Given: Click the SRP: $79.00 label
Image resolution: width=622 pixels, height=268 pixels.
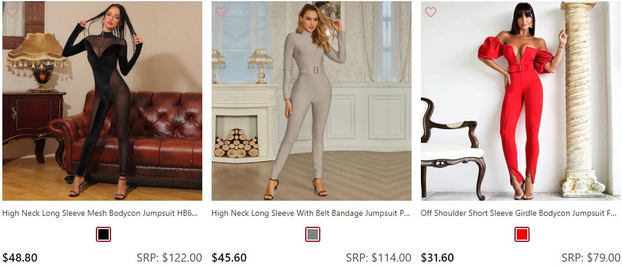Looking at the screenshot, I should (x=591, y=258).
